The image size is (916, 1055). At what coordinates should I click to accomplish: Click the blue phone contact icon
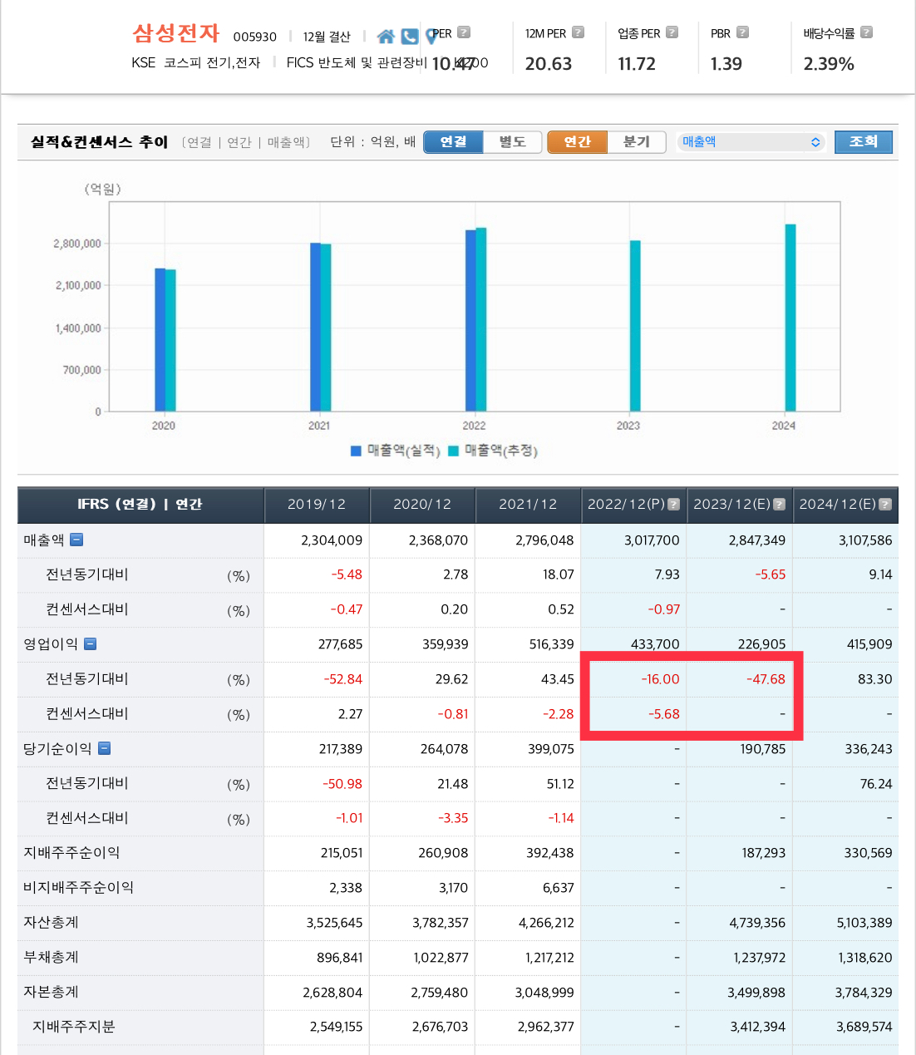410,37
